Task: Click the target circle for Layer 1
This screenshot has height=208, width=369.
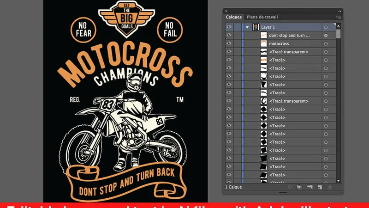Action: (x=326, y=27)
